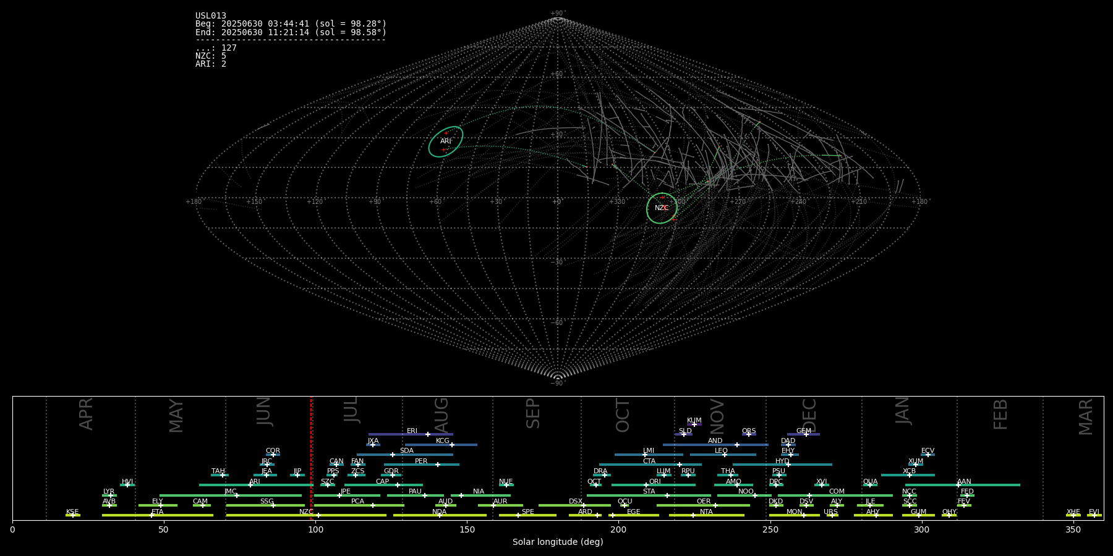Click the NZC radiant label on sky map
1113x556 pixels.
pos(662,208)
